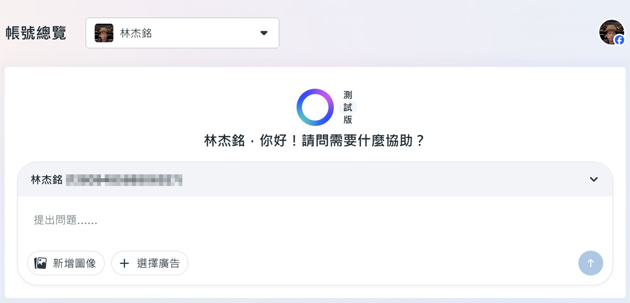Click the gradient ring assistant logo
The image size is (630, 303).
[315, 107]
